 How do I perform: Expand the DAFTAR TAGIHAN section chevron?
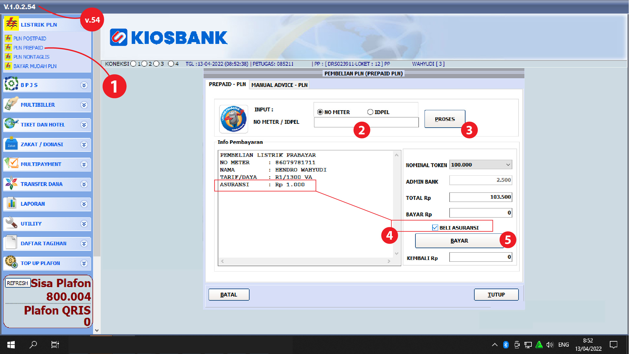click(x=84, y=243)
